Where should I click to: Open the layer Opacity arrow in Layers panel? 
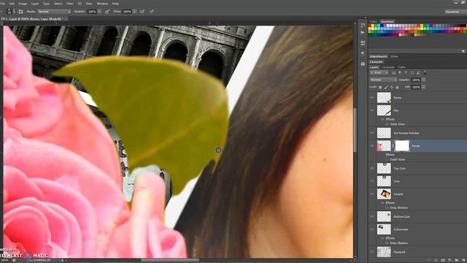point(423,80)
